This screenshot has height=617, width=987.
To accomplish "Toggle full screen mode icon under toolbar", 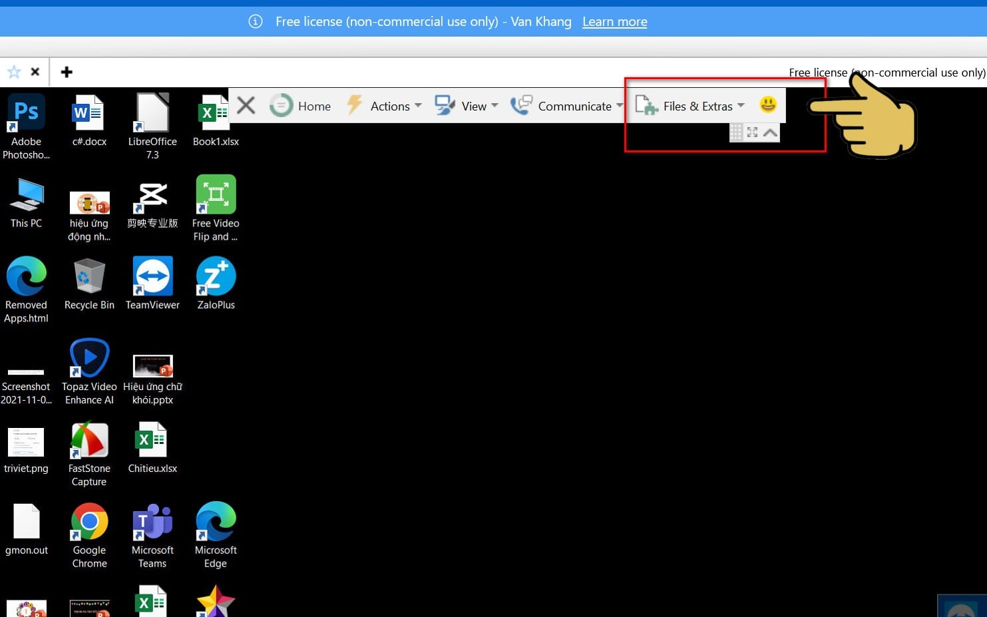I will (x=753, y=132).
